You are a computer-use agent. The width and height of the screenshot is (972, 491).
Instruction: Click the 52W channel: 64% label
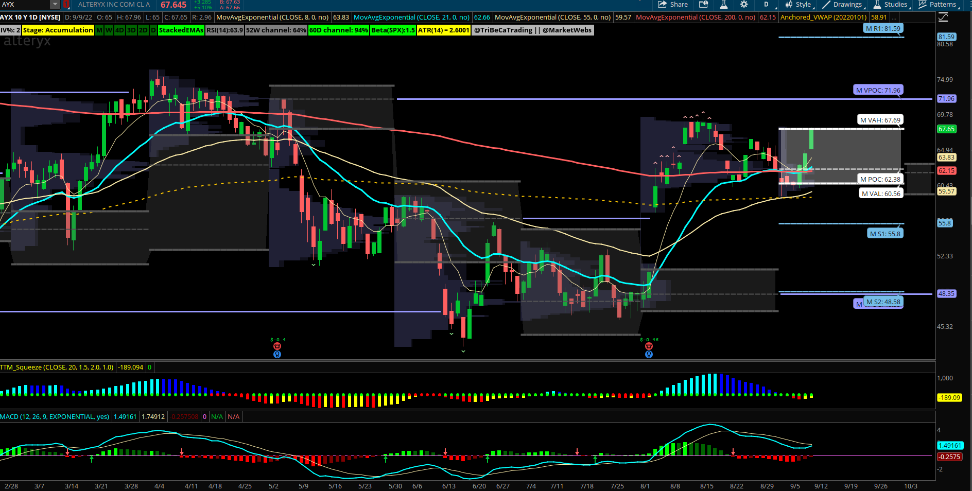point(276,30)
